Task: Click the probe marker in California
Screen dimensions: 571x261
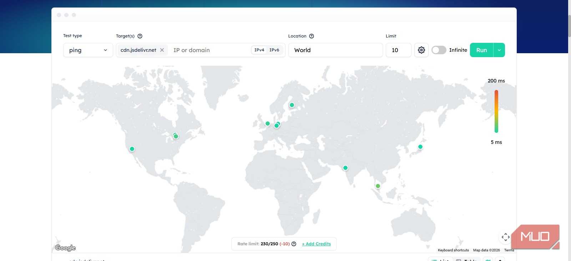Action: tap(132, 149)
